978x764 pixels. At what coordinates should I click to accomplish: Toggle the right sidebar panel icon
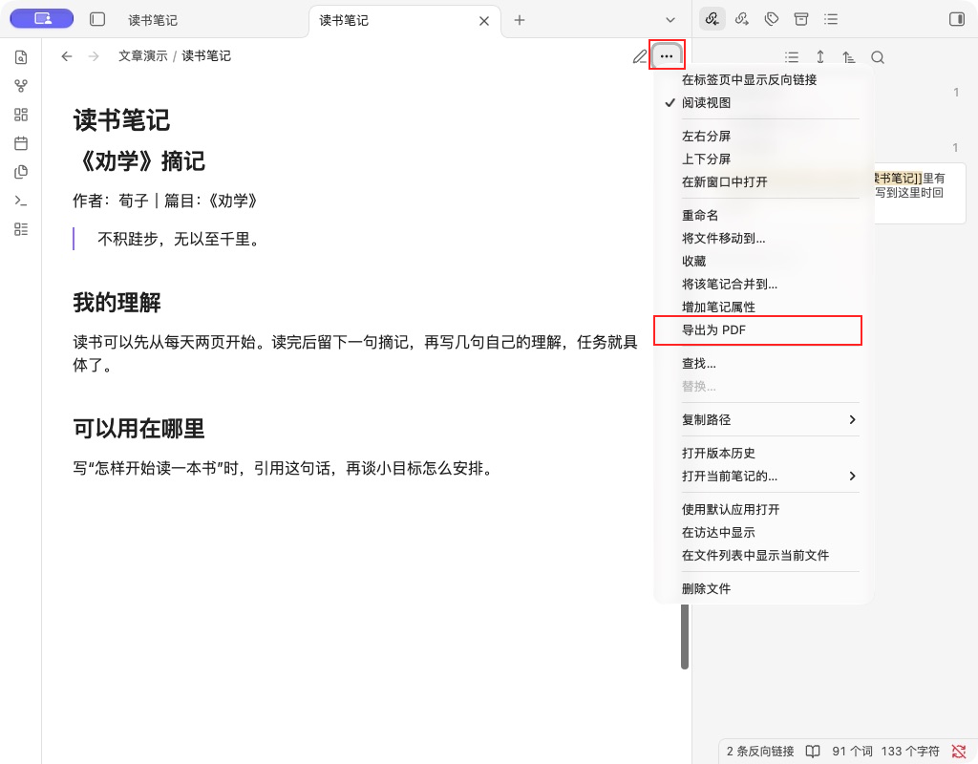[956, 19]
